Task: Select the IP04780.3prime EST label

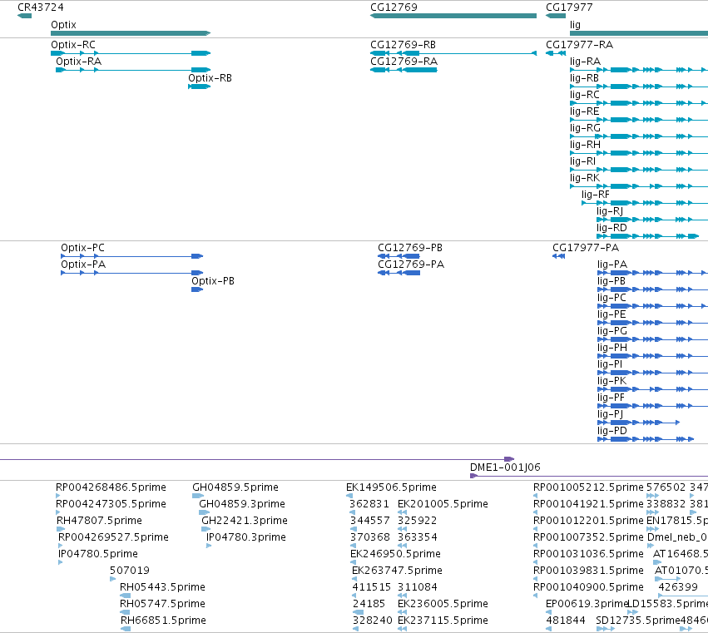Action: pos(246,537)
